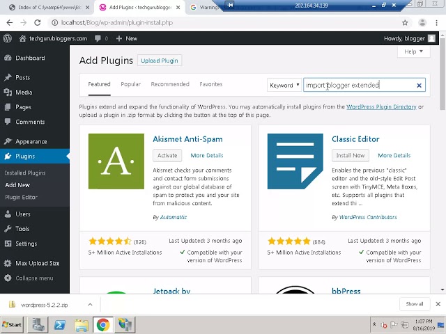
Task: Go to Dashboard in sidebar
Action: point(30,58)
